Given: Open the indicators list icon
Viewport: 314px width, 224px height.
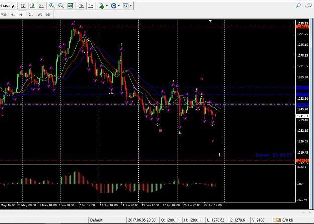Looking at the screenshot, I should [101, 6].
